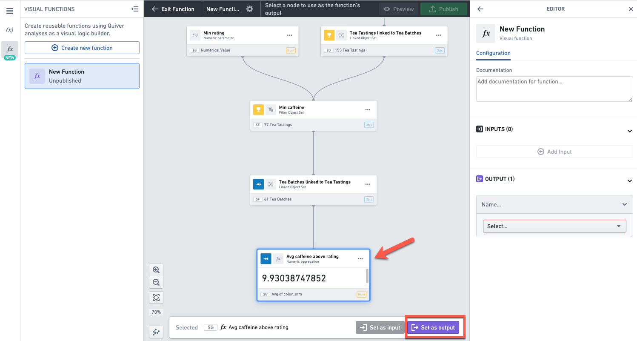Click the auto-layout graph icon
Image resolution: width=637 pixels, height=341 pixels.
tap(156, 332)
